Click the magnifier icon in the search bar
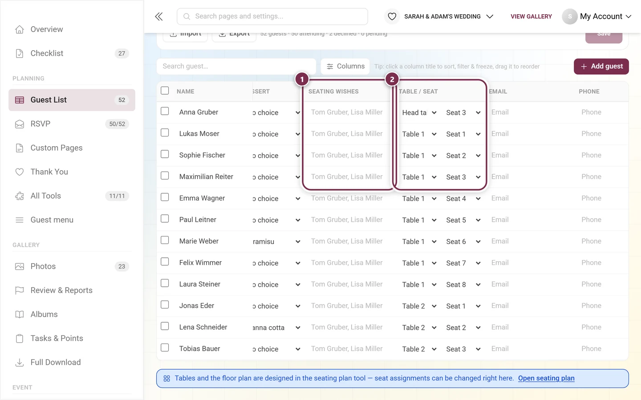The width and height of the screenshot is (641, 400). coord(187,16)
